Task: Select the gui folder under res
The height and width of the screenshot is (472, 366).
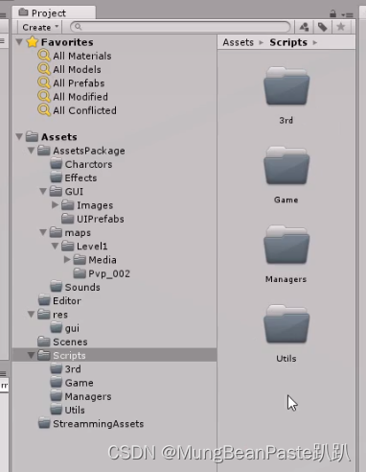Action: [72, 328]
